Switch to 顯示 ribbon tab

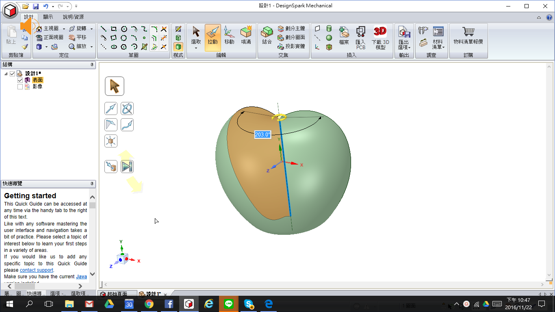click(48, 17)
